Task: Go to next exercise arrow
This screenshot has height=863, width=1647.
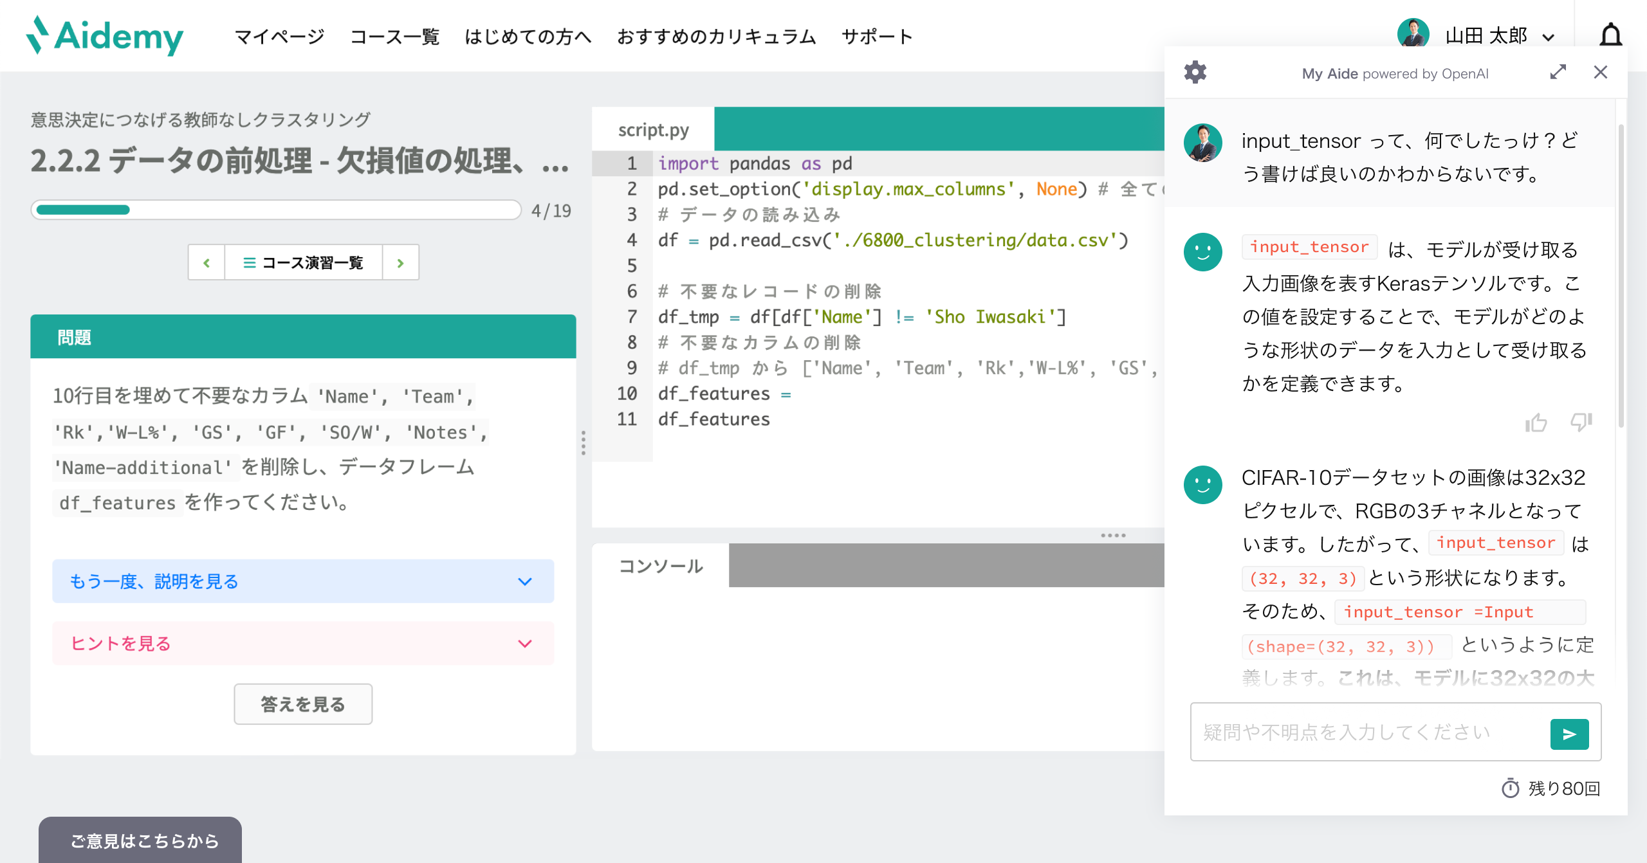Action: coord(400,262)
